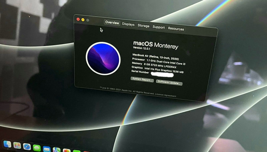Open the Support tab
The width and height of the screenshot is (267, 152).
pos(159,27)
